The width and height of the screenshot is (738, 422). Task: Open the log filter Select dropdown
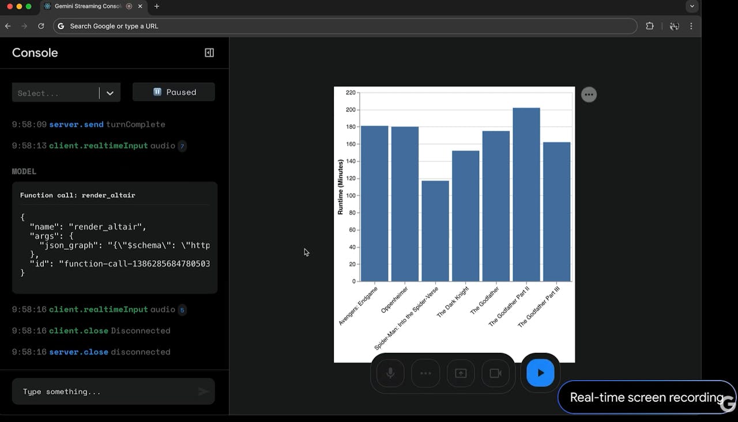66,93
